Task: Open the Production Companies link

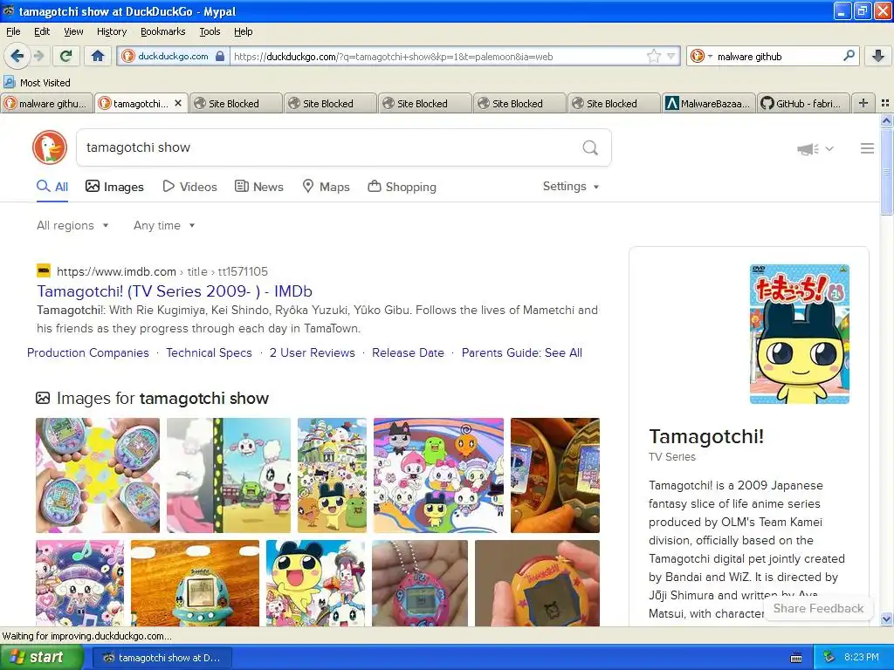Action: pos(88,352)
